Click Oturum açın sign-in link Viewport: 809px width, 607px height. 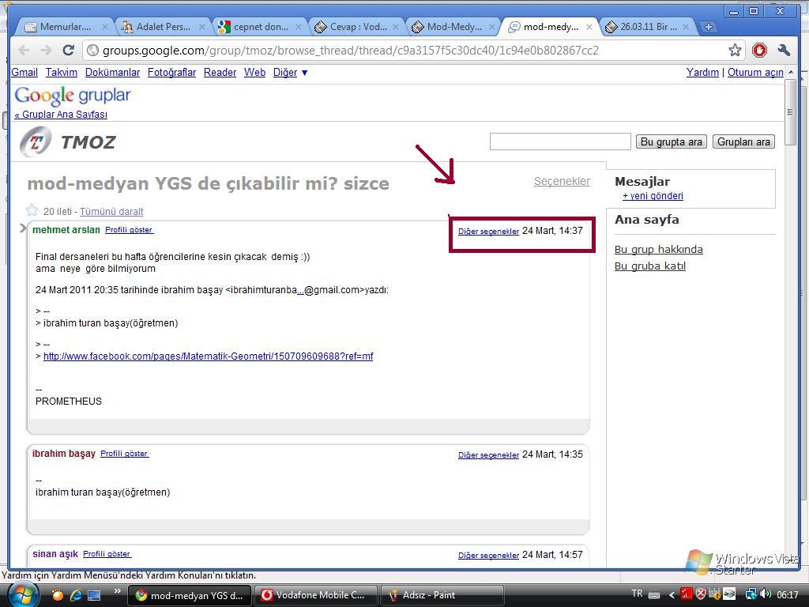coord(755,72)
